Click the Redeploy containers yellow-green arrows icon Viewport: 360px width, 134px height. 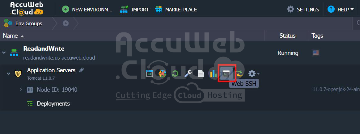[x=239, y=74]
